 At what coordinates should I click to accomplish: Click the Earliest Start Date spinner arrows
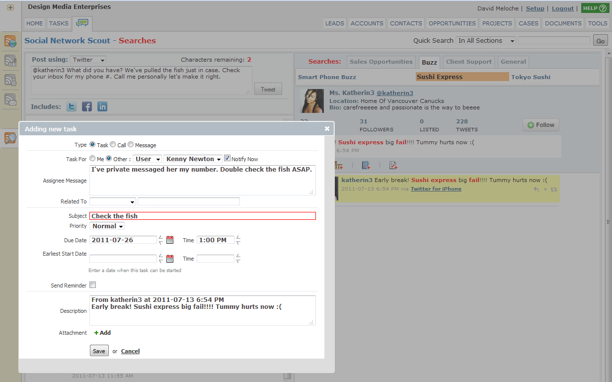[160, 259]
